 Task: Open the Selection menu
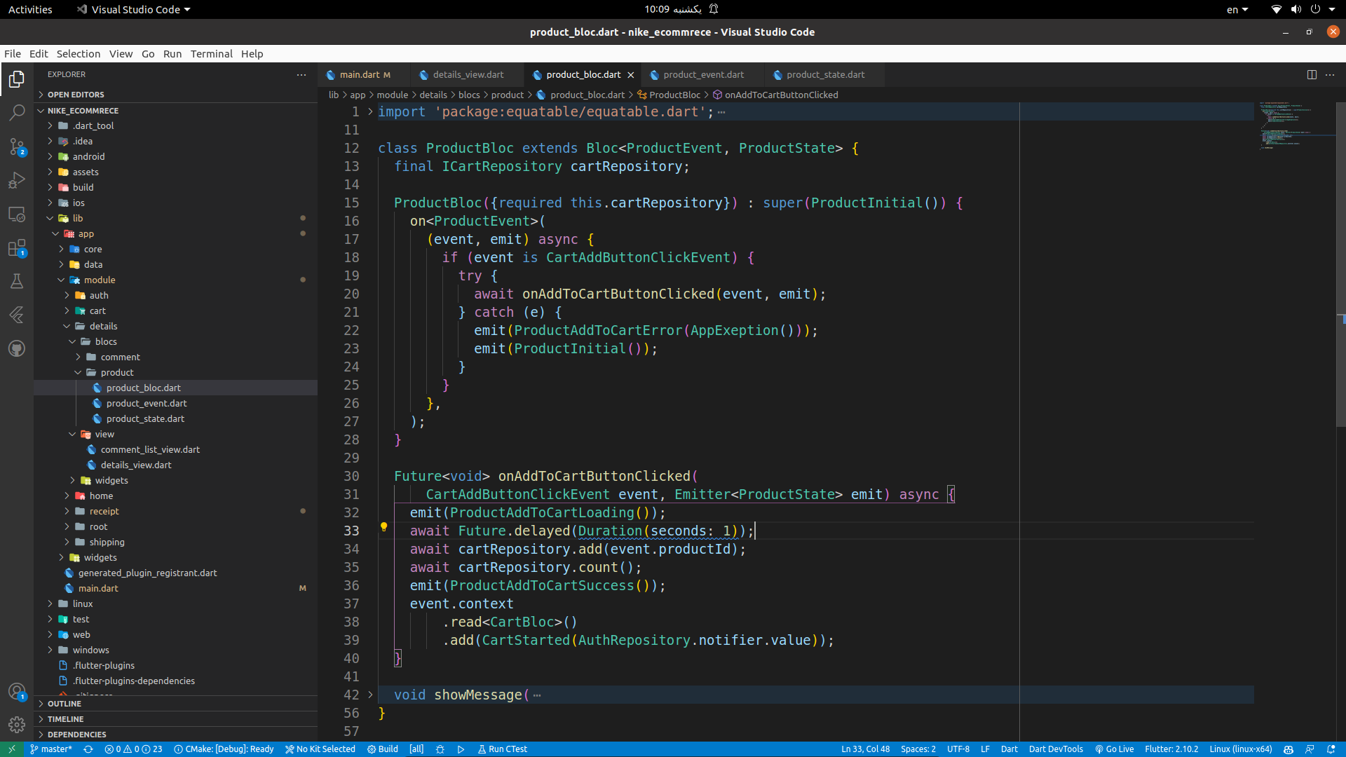pos(79,54)
